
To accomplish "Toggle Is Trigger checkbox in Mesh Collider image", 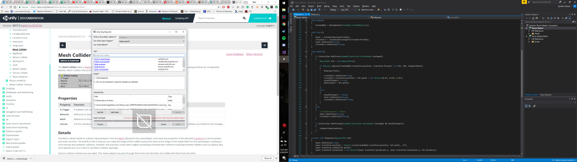I will pos(80,78).
